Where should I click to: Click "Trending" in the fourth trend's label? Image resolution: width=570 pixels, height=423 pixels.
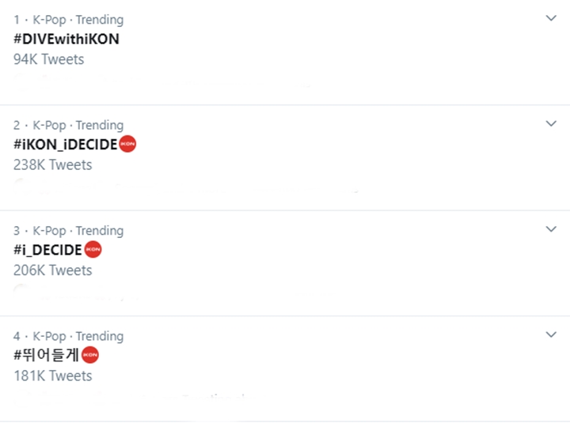click(x=100, y=336)
